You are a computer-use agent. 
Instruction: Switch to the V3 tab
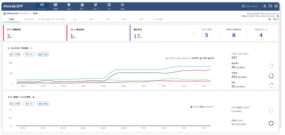pos(75,19)
